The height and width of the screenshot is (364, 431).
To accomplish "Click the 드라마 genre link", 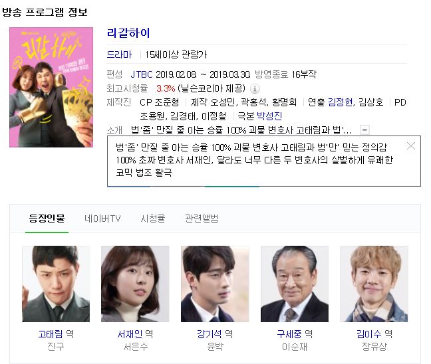I will tap(119, 54).
